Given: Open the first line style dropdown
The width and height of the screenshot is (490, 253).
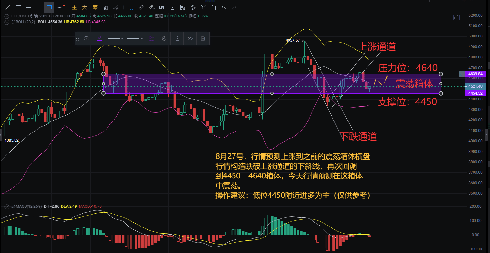Looking at the screenshot, I should tap(115, 38).
